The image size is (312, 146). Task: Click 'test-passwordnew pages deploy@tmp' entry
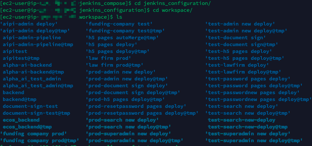click(x=258, y=99)
